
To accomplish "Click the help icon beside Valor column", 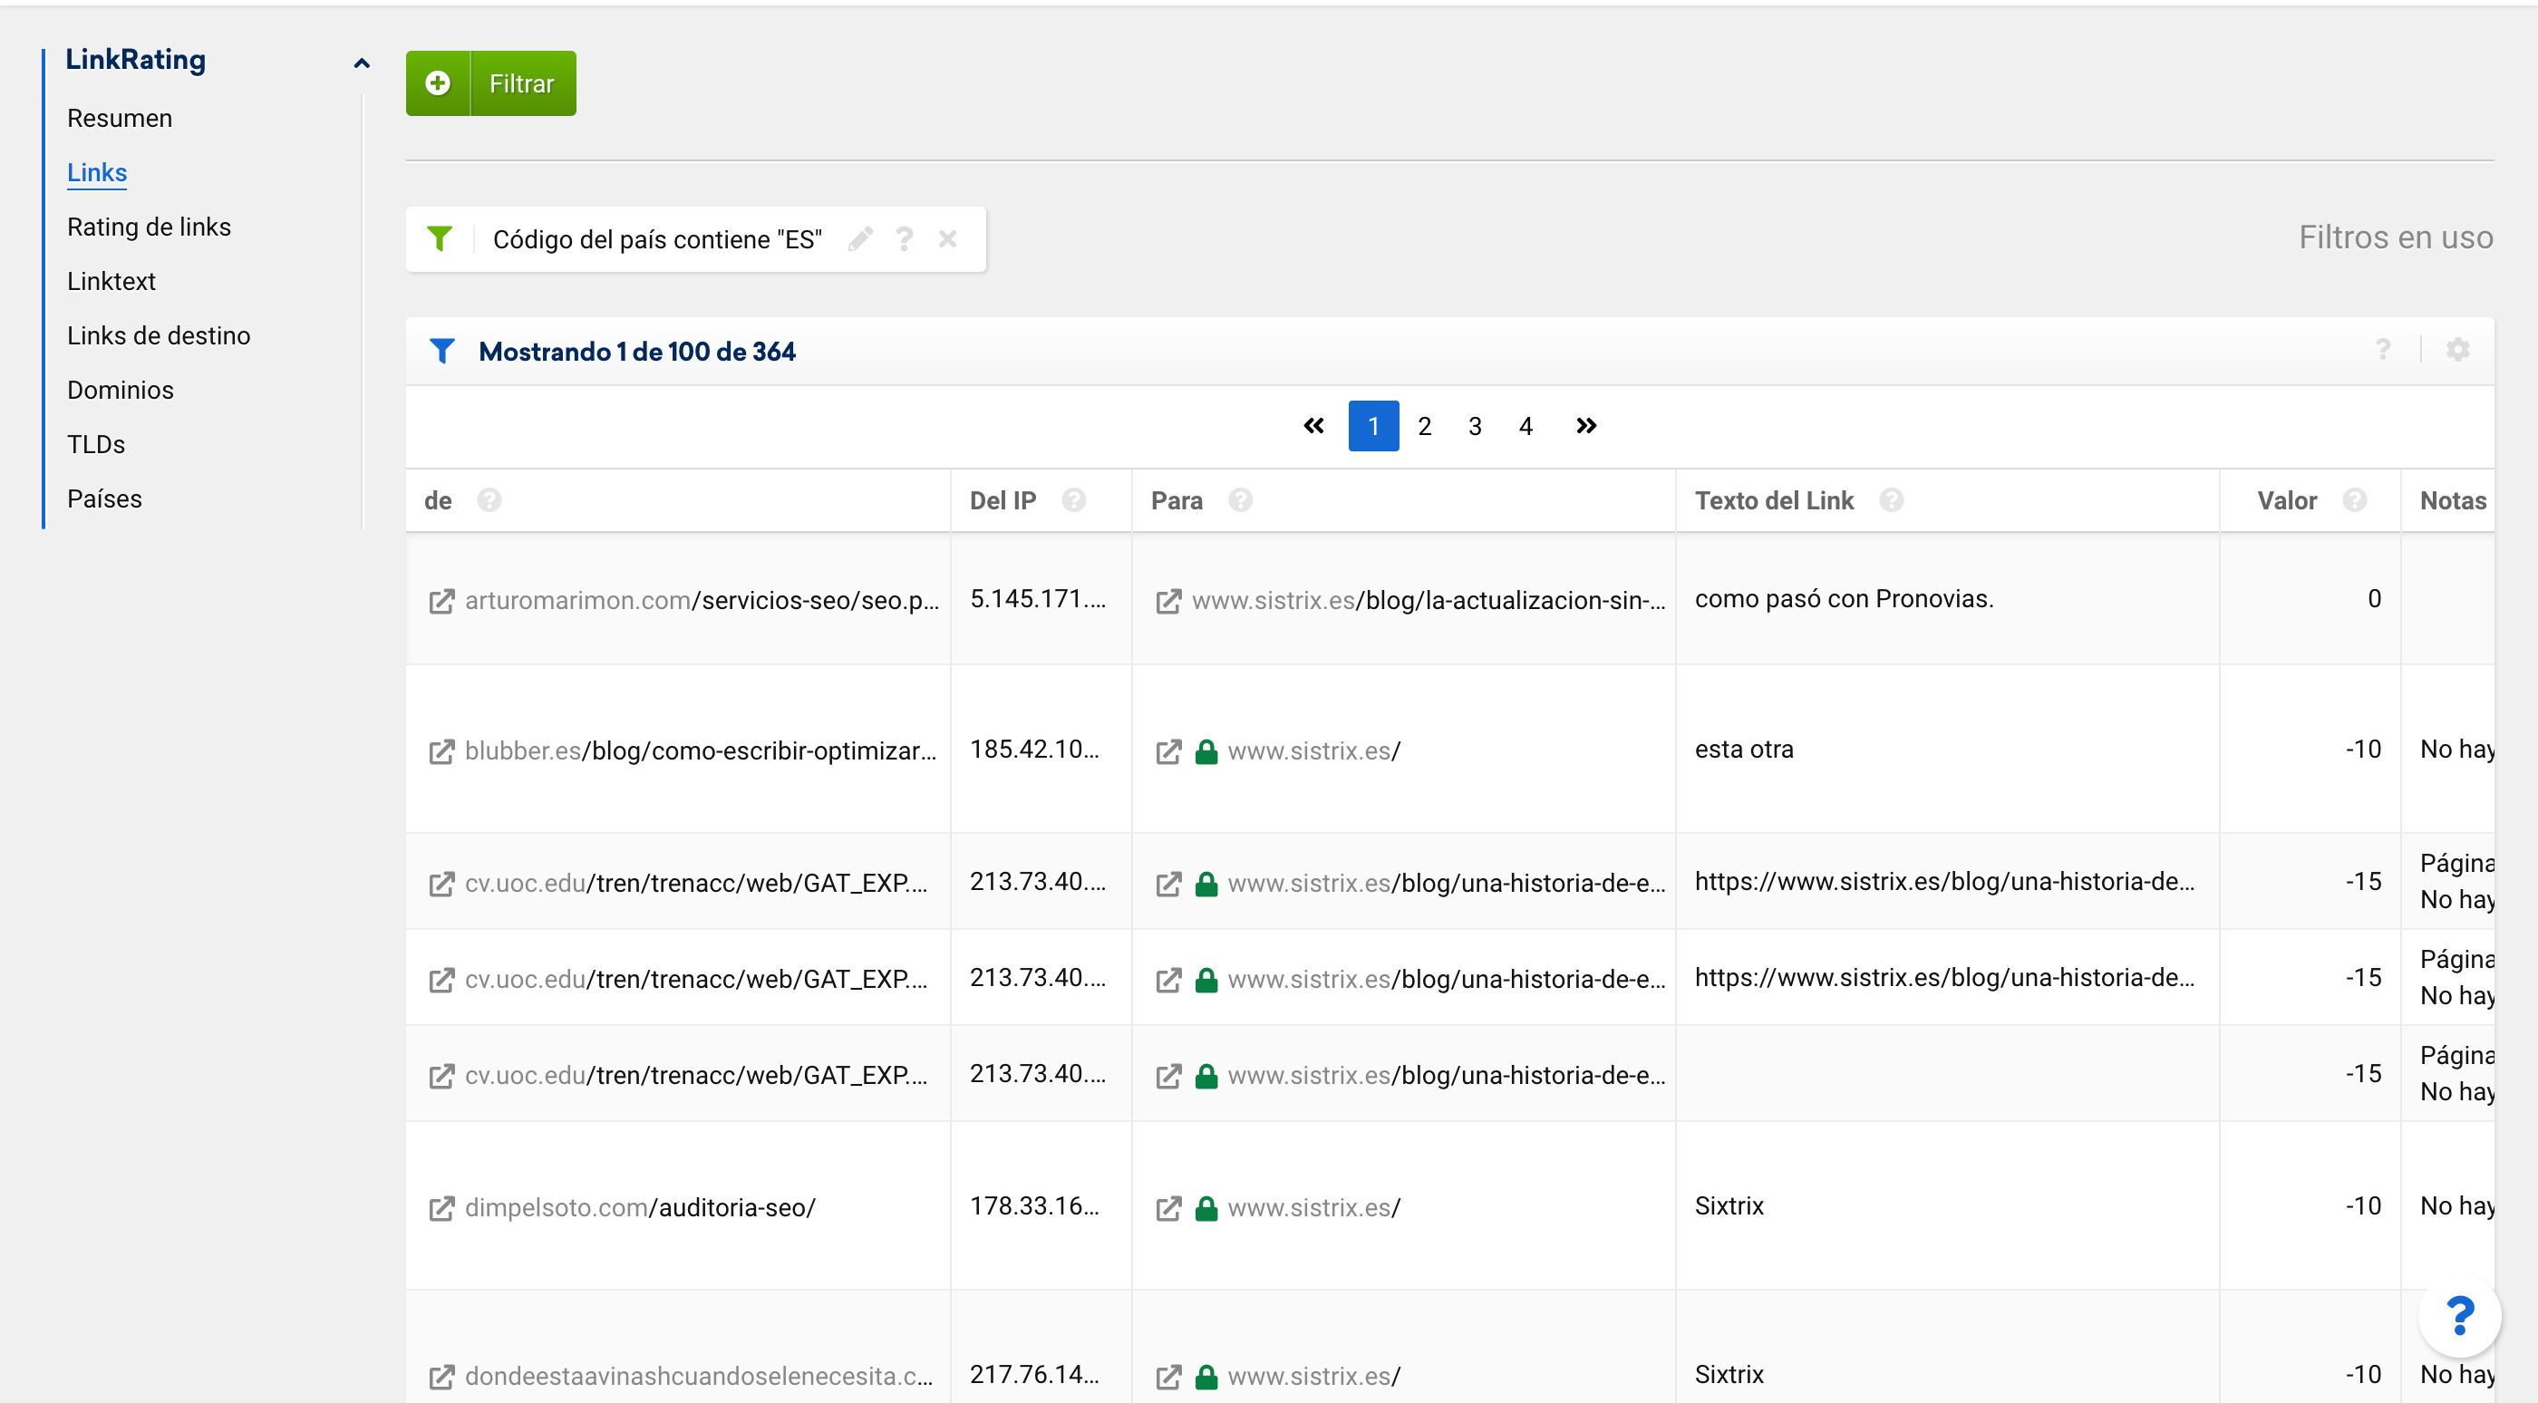I will [x=2355, y=500].
